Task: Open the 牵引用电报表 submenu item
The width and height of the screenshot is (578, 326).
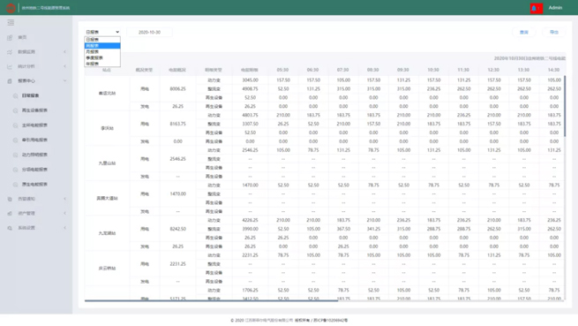Action: (x=34, y=140)
